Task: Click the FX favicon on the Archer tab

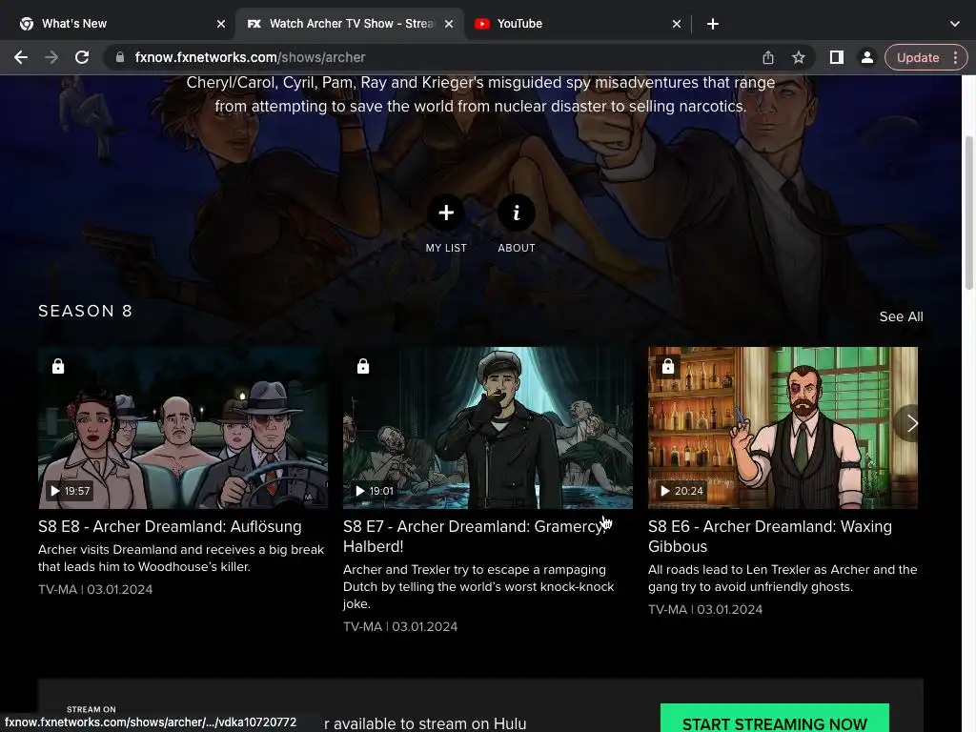Action: [x=254, y=24]
